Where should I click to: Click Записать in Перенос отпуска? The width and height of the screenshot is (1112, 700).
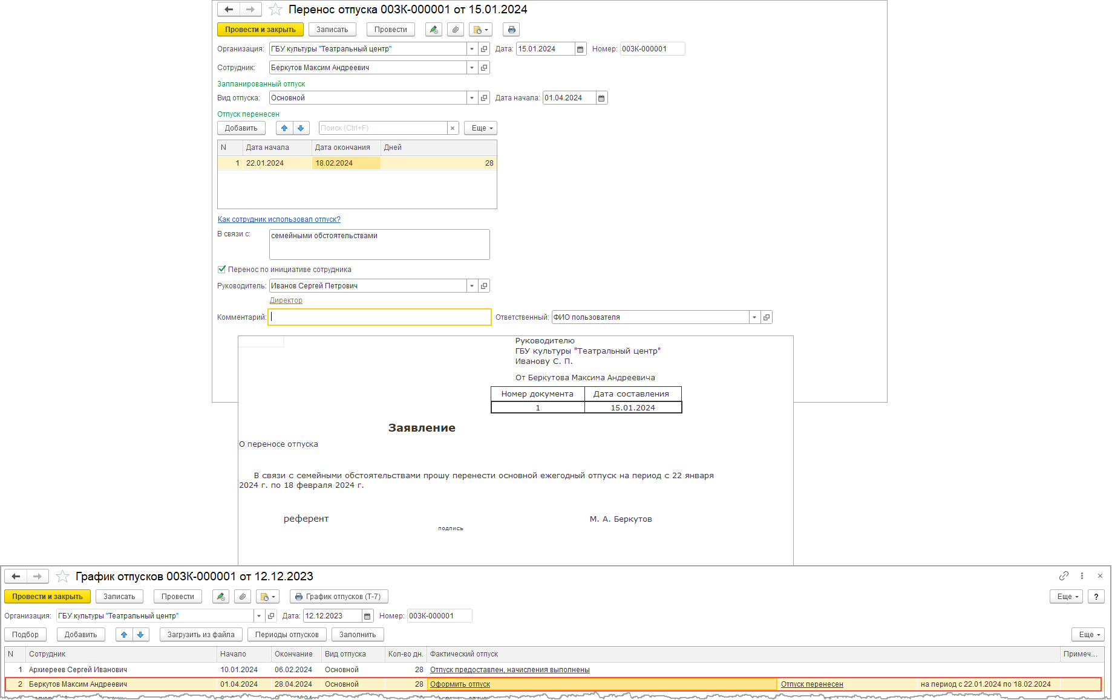pyautogui.click(x=332, y=30)
